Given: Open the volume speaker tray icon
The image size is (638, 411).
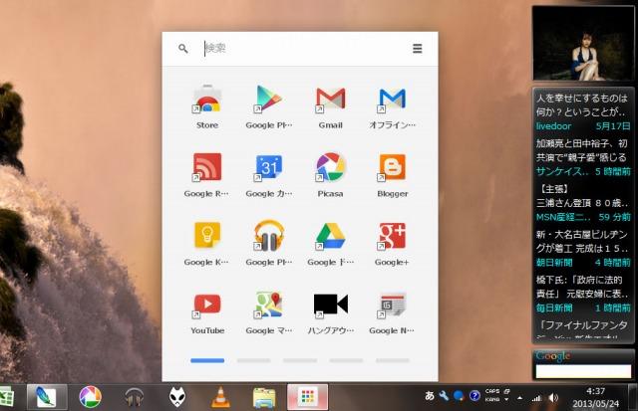Looking at the screenshot, I should pyautogui.click(x=553, y=398).
